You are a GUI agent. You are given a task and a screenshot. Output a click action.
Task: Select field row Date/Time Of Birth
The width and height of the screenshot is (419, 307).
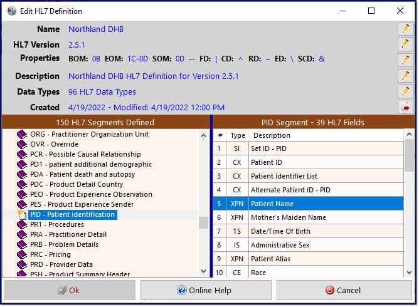click(309, 231)
